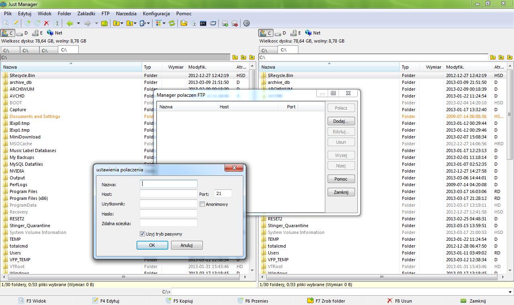Click the yellow S folder toolbar icon
Viewport: 514px width, 305px height.
(x=130, y=23)
